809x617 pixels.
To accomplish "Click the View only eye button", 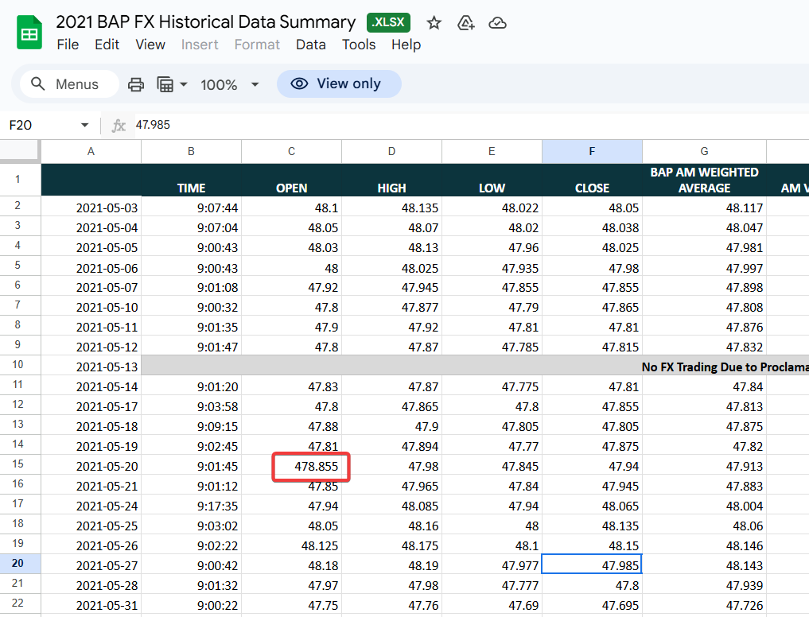I will (x=339, y=83).
